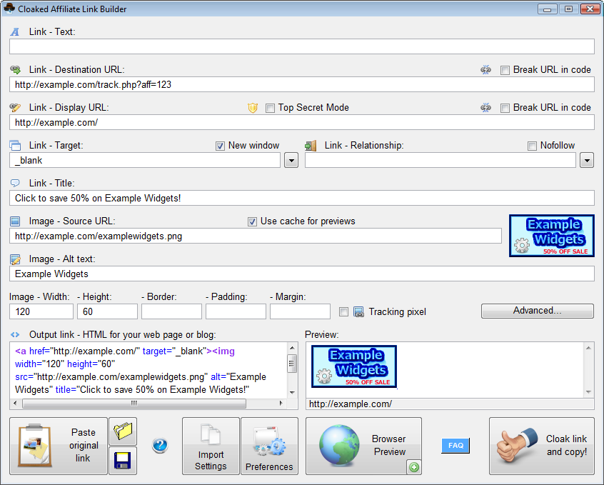Open the FAQ link
The image size is (604, 485).
(x=455, y=446)
